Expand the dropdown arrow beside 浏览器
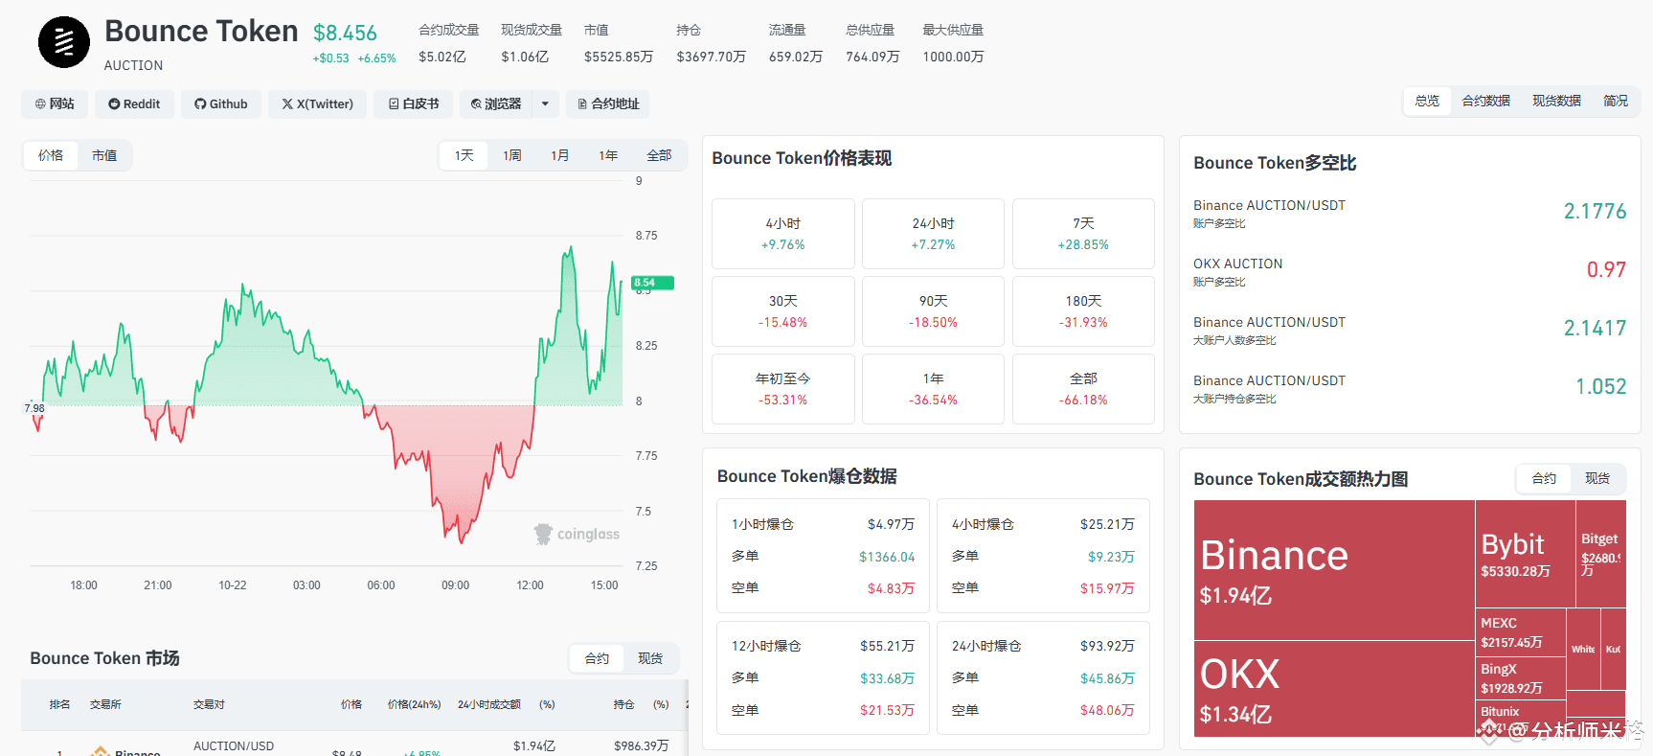The height and width of the screenshot is (756, 1653). coord(545,103)
